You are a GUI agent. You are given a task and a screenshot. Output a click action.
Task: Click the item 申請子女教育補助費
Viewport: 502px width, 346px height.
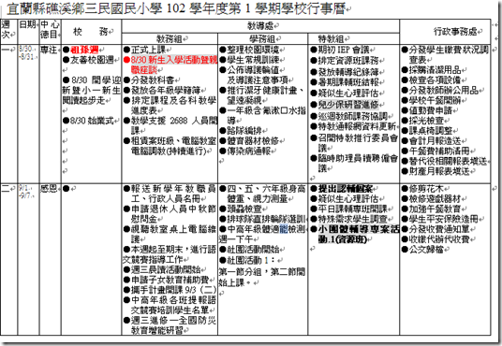point(170,281)
